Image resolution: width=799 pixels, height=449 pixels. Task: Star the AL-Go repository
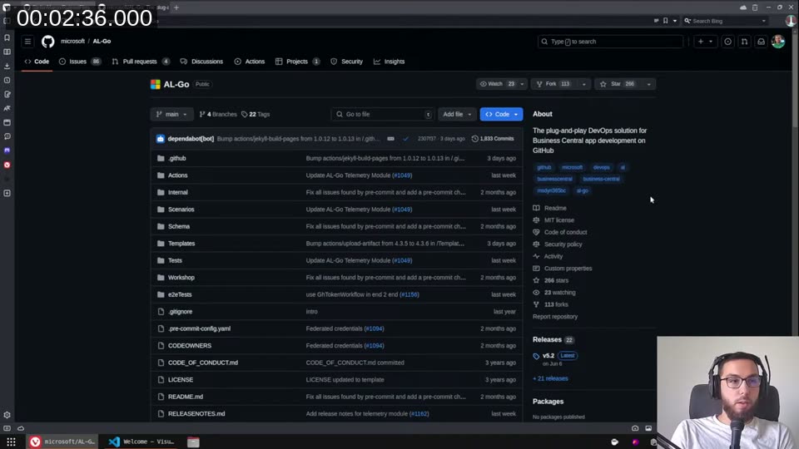tap(617, 84)
